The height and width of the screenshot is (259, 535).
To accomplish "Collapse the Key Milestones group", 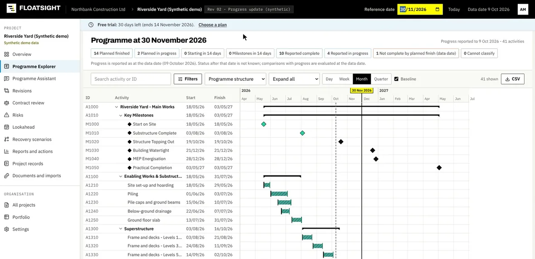I will pyautogui.click(x=121, y=115).
